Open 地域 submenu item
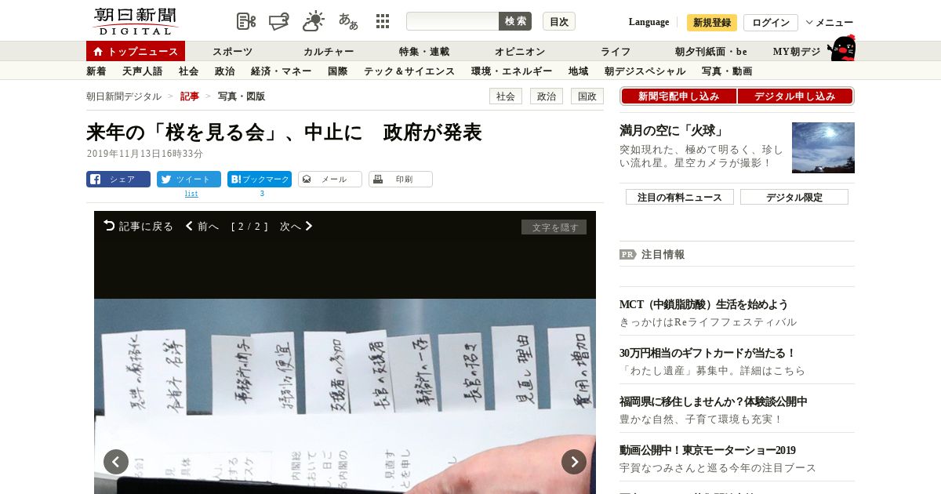 click(579, 71)
